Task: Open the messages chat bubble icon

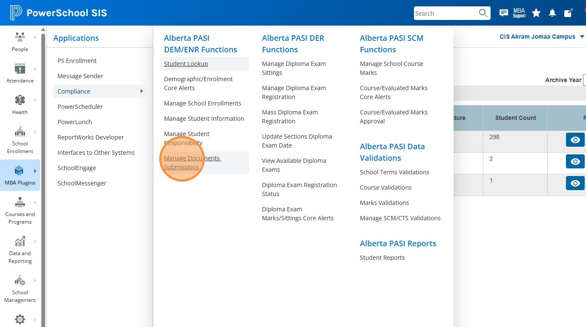Action: pyautogui.click(x=504, y=13)
